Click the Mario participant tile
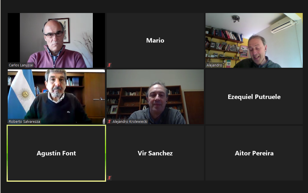Screen dimensions: 308x193 [x=155, y=40]
